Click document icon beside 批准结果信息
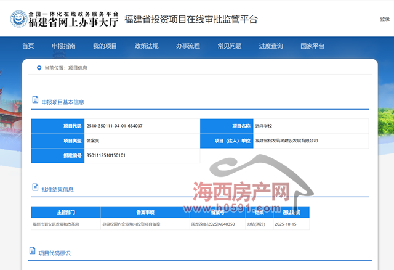The width and height of the screenshot is (394, 270). tap(34, 190)
